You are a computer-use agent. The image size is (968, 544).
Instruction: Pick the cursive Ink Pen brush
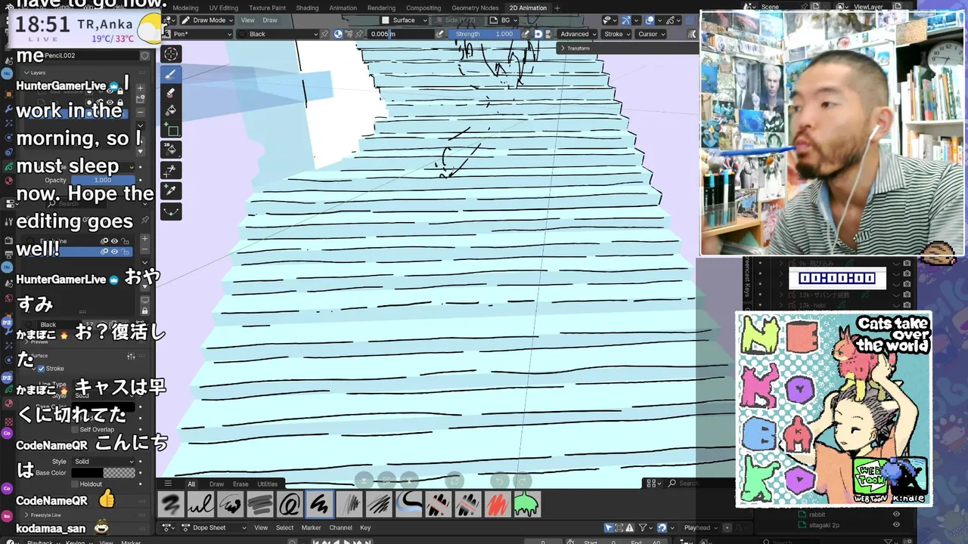[200, 504]
